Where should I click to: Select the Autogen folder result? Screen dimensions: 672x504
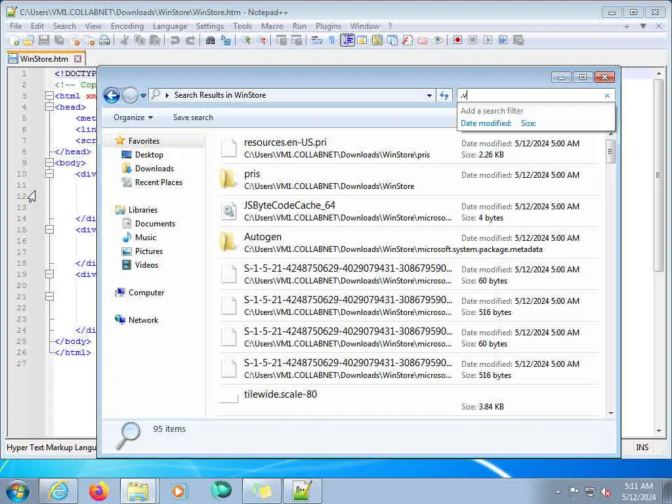[x=409, y=243]
